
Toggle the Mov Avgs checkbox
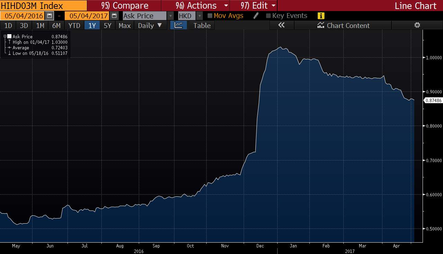point(210,16)
